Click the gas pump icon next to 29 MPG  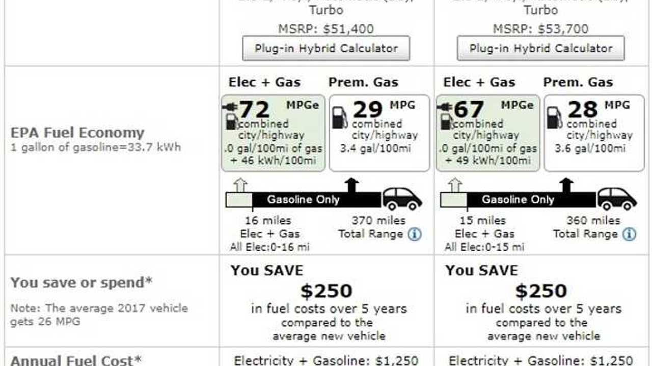coord(340,118)
